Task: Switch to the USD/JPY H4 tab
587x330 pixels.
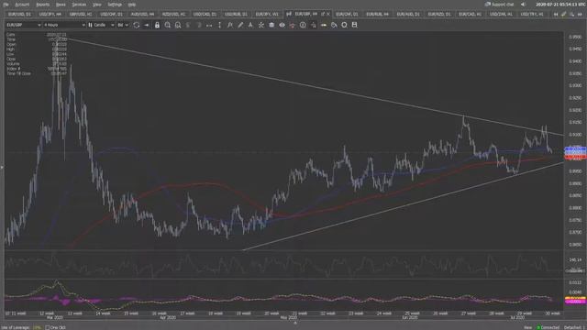Action: (50, 15)
